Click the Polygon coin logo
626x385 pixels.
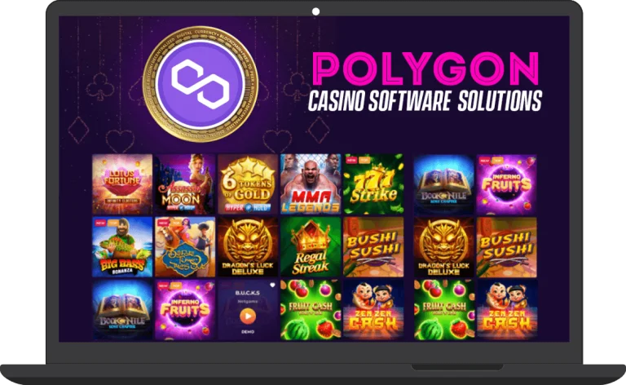click(x=201, y=84)
